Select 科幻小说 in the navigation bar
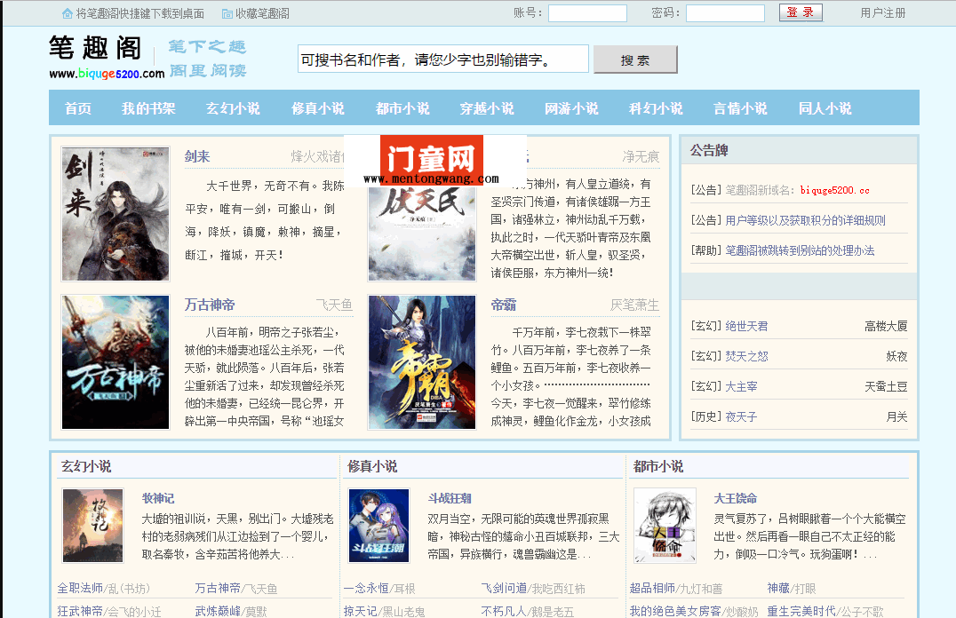 tap(656, 108)
